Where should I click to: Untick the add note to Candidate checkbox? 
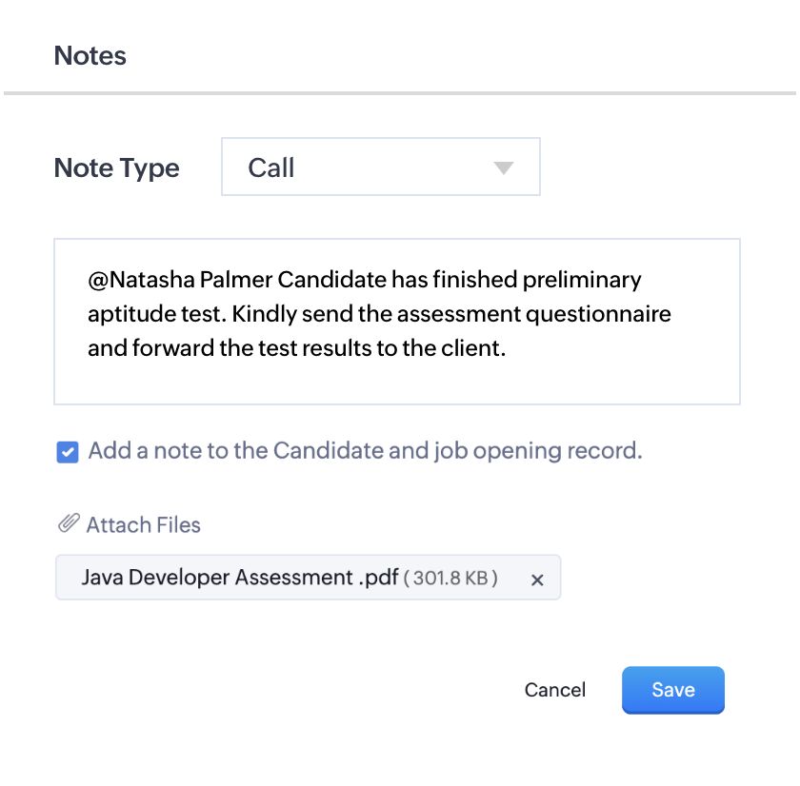tap(67, 453)
